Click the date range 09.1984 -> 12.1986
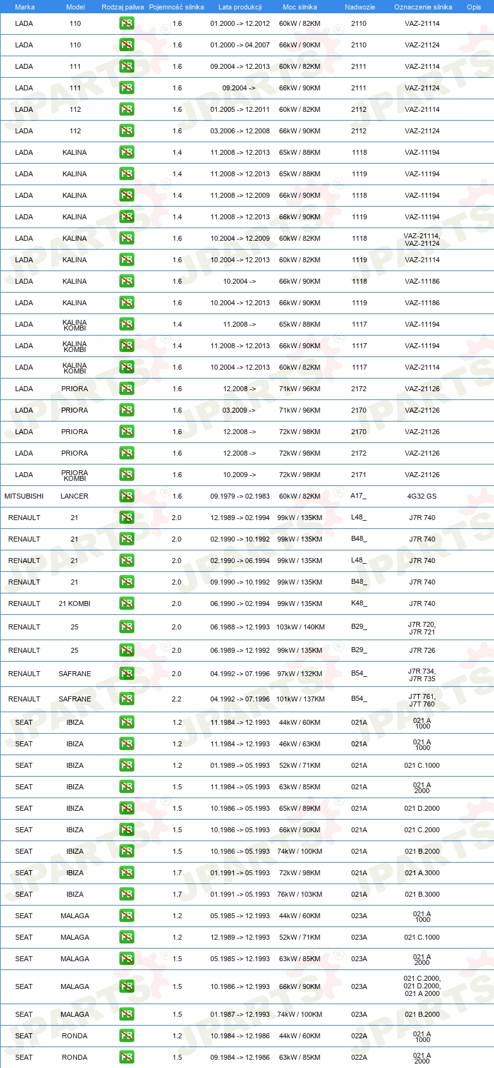 point(240,1057)
